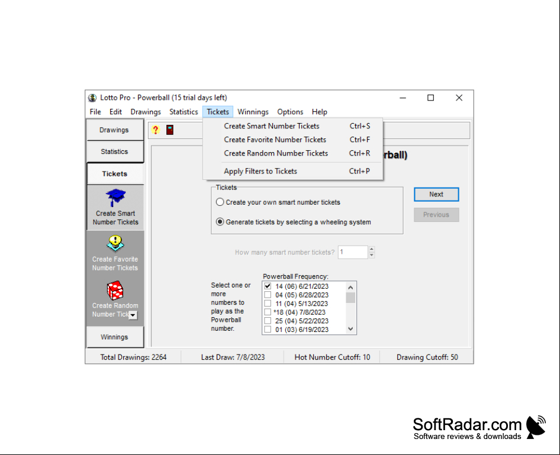Screen dimensions: 560x455
Task: Close the Lotto Pro window
Action: click(459, 98)
